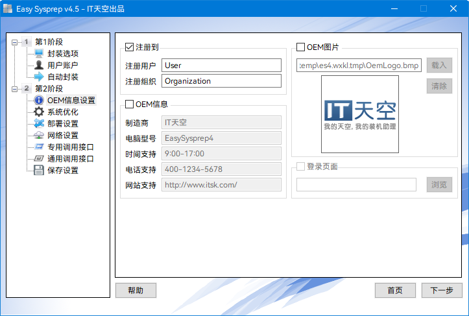Image resolution: width=469 pixels, height=316 pixels.
Task: Uncheck the 注册到 checkbox
Action: click(x=129, y=47)
